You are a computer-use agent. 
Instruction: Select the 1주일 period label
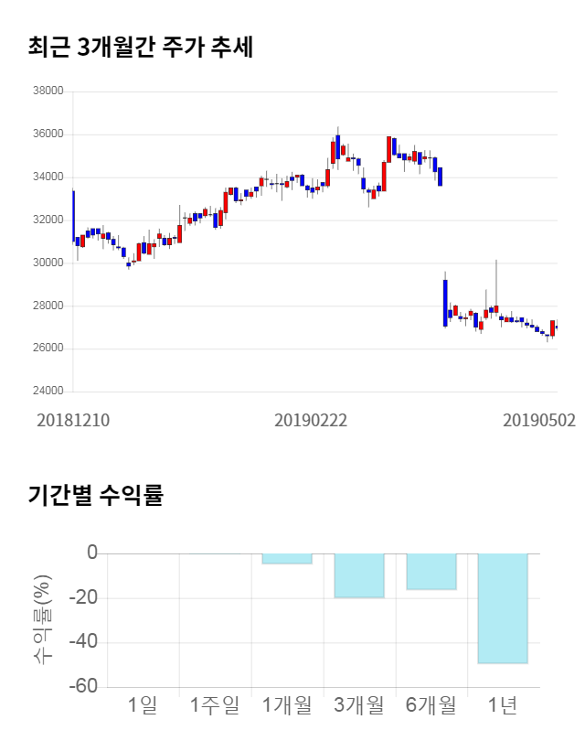point(215,705)
